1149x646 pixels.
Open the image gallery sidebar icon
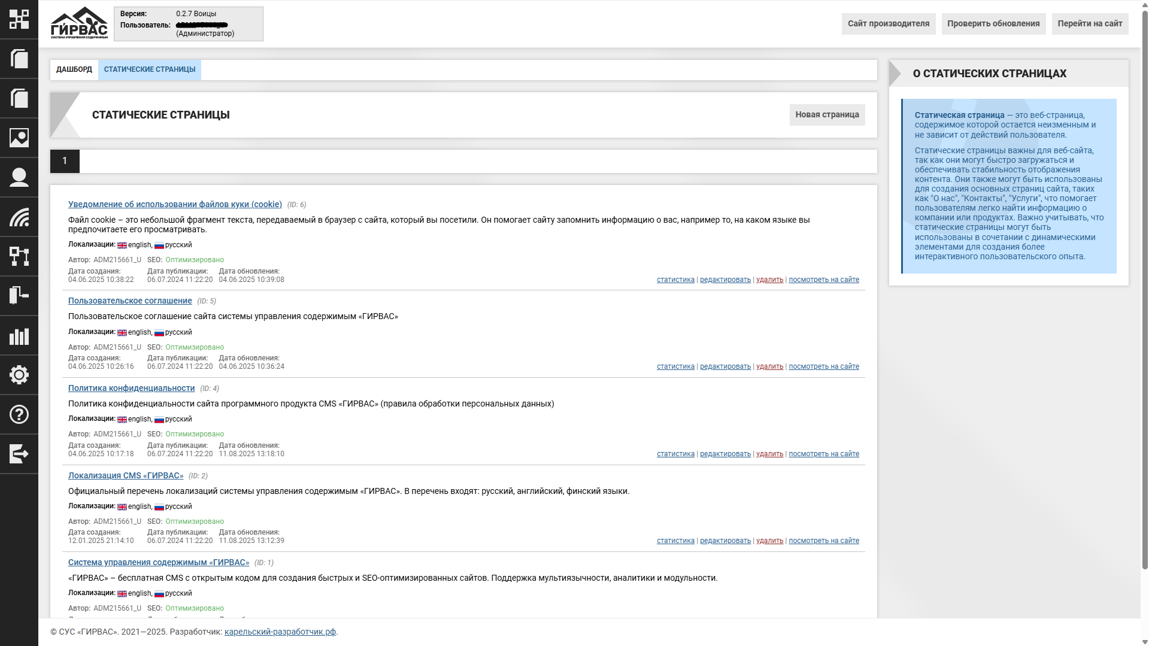19,138
